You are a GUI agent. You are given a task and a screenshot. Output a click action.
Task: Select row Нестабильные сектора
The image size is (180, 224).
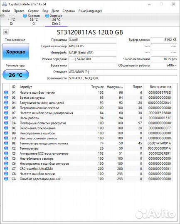88,158
